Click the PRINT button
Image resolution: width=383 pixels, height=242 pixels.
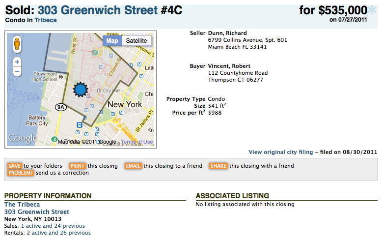[78, 166]
